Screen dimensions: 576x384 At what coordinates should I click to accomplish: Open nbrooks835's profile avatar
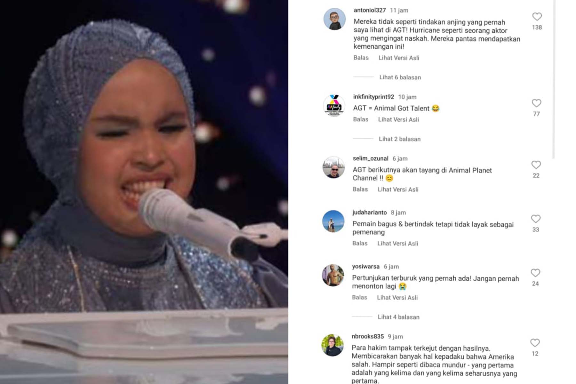pos(332,346)
